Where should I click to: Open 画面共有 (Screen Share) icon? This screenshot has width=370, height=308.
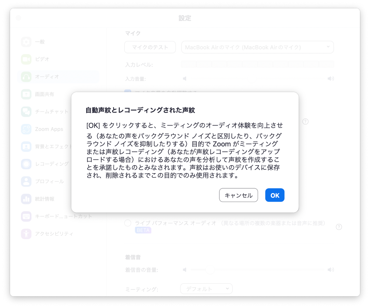point(26,94)
